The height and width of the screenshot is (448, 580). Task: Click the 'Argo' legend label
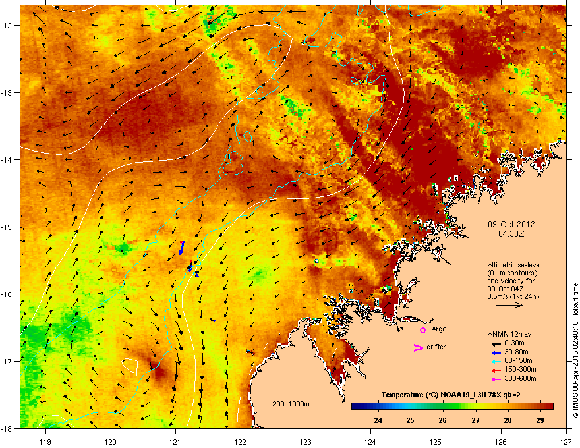tap(439, 329)
